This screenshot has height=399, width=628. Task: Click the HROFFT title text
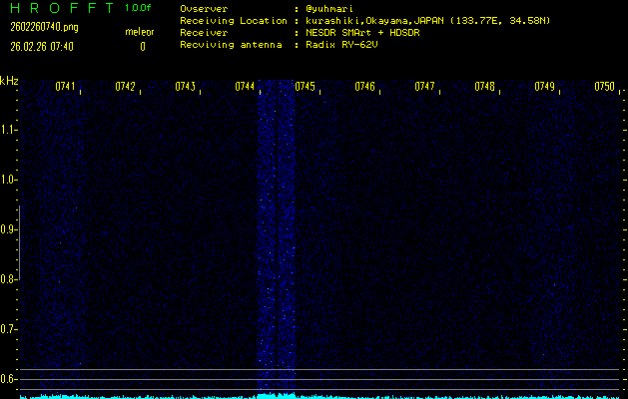[x=61, y=8]
